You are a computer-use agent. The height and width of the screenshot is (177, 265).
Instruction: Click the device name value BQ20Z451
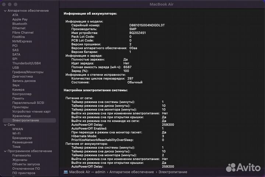pyautogui.click(x=137, y=33)
